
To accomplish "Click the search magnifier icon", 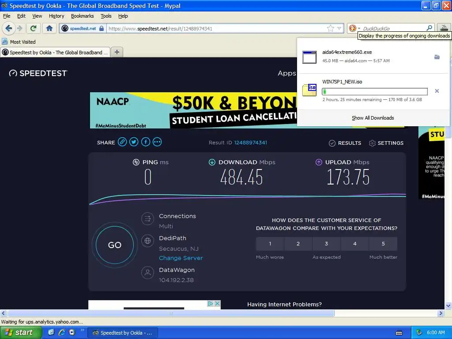I will (429, 28).
